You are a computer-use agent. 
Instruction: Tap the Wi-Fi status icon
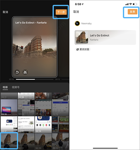[x=130, y=4]
